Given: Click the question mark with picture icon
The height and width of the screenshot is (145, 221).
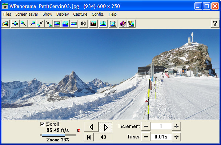Looking at the screenshot, I should (x=131, y=24).
